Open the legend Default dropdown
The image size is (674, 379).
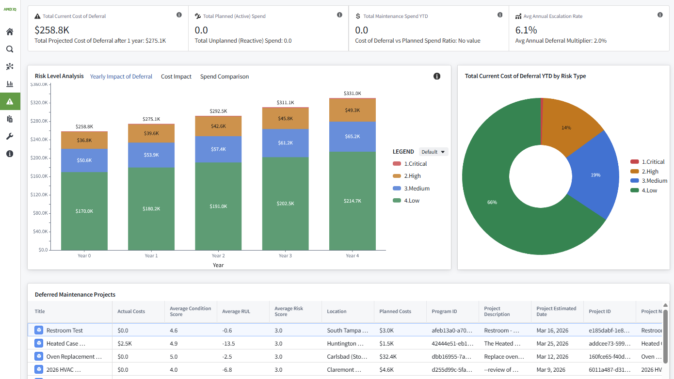click(433, 152)
